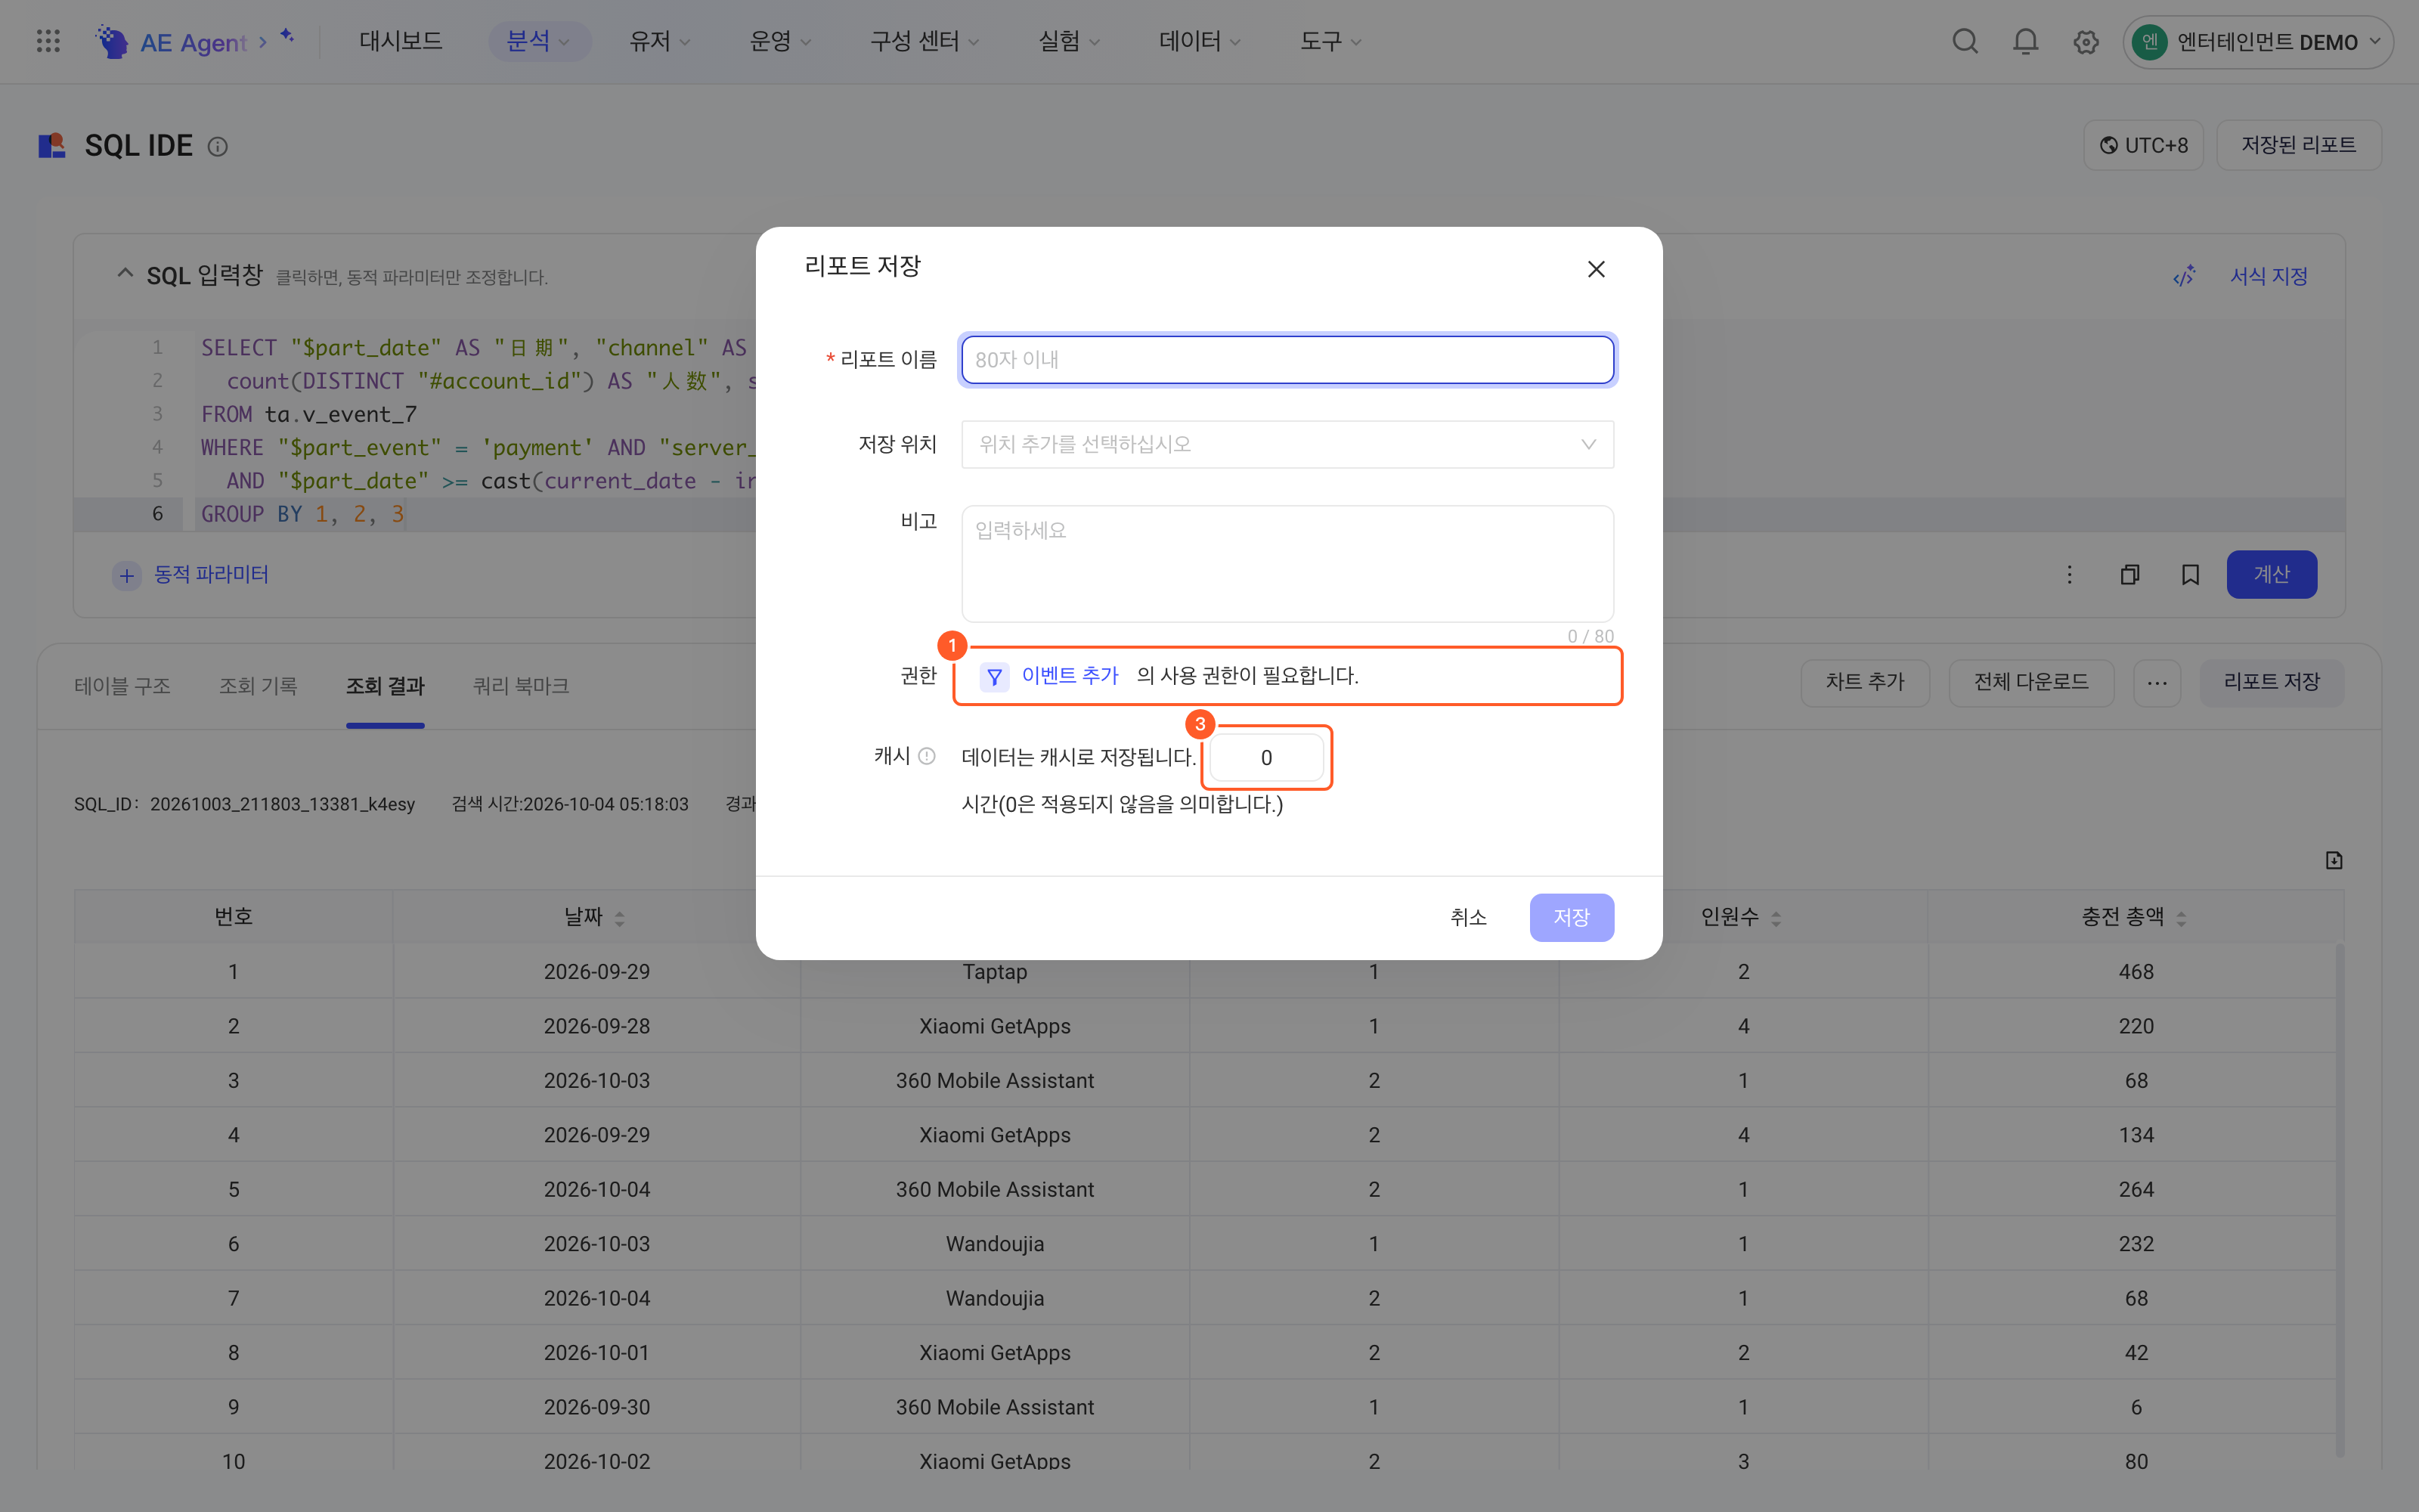Click the filter icon beside 이벤트 추가
The height and width of the screenshot is (1512, 2419).
(x=993, y=677)
